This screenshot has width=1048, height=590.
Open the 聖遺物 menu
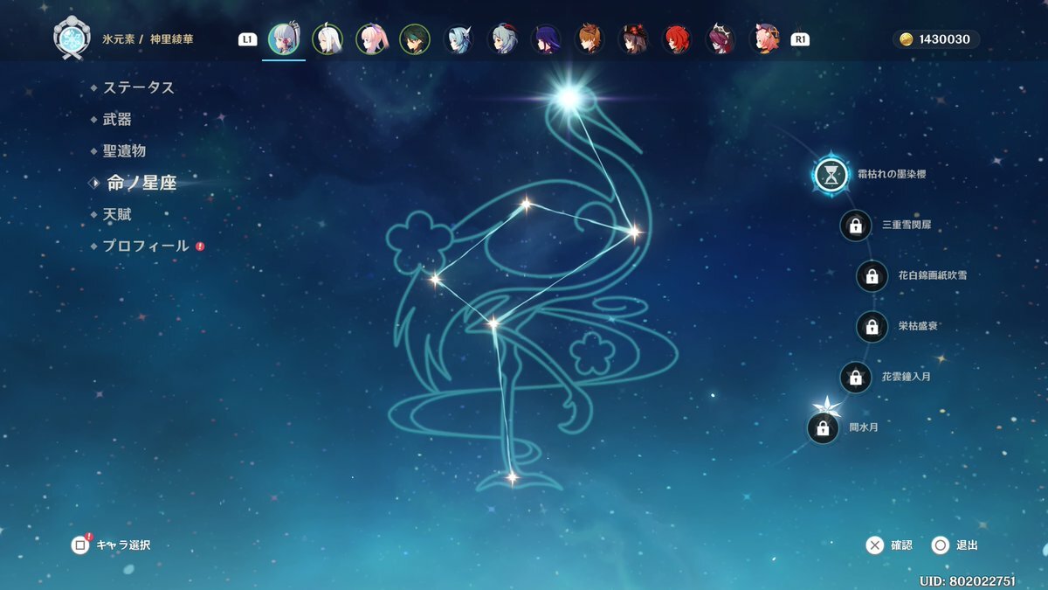tap(124, 151)
